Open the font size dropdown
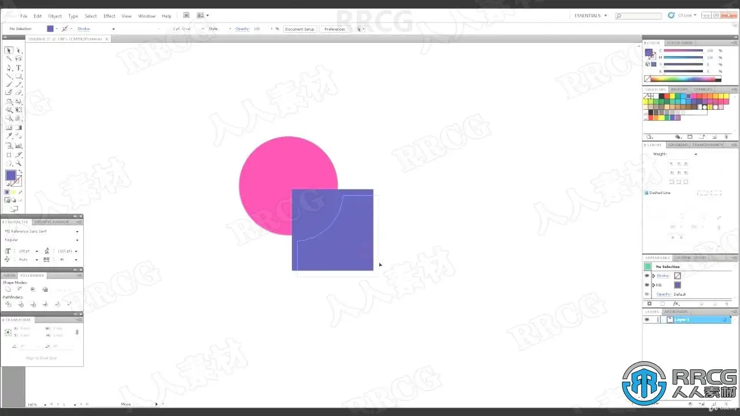The height and width of the screenshot is (416, 740). coord(36,251)
